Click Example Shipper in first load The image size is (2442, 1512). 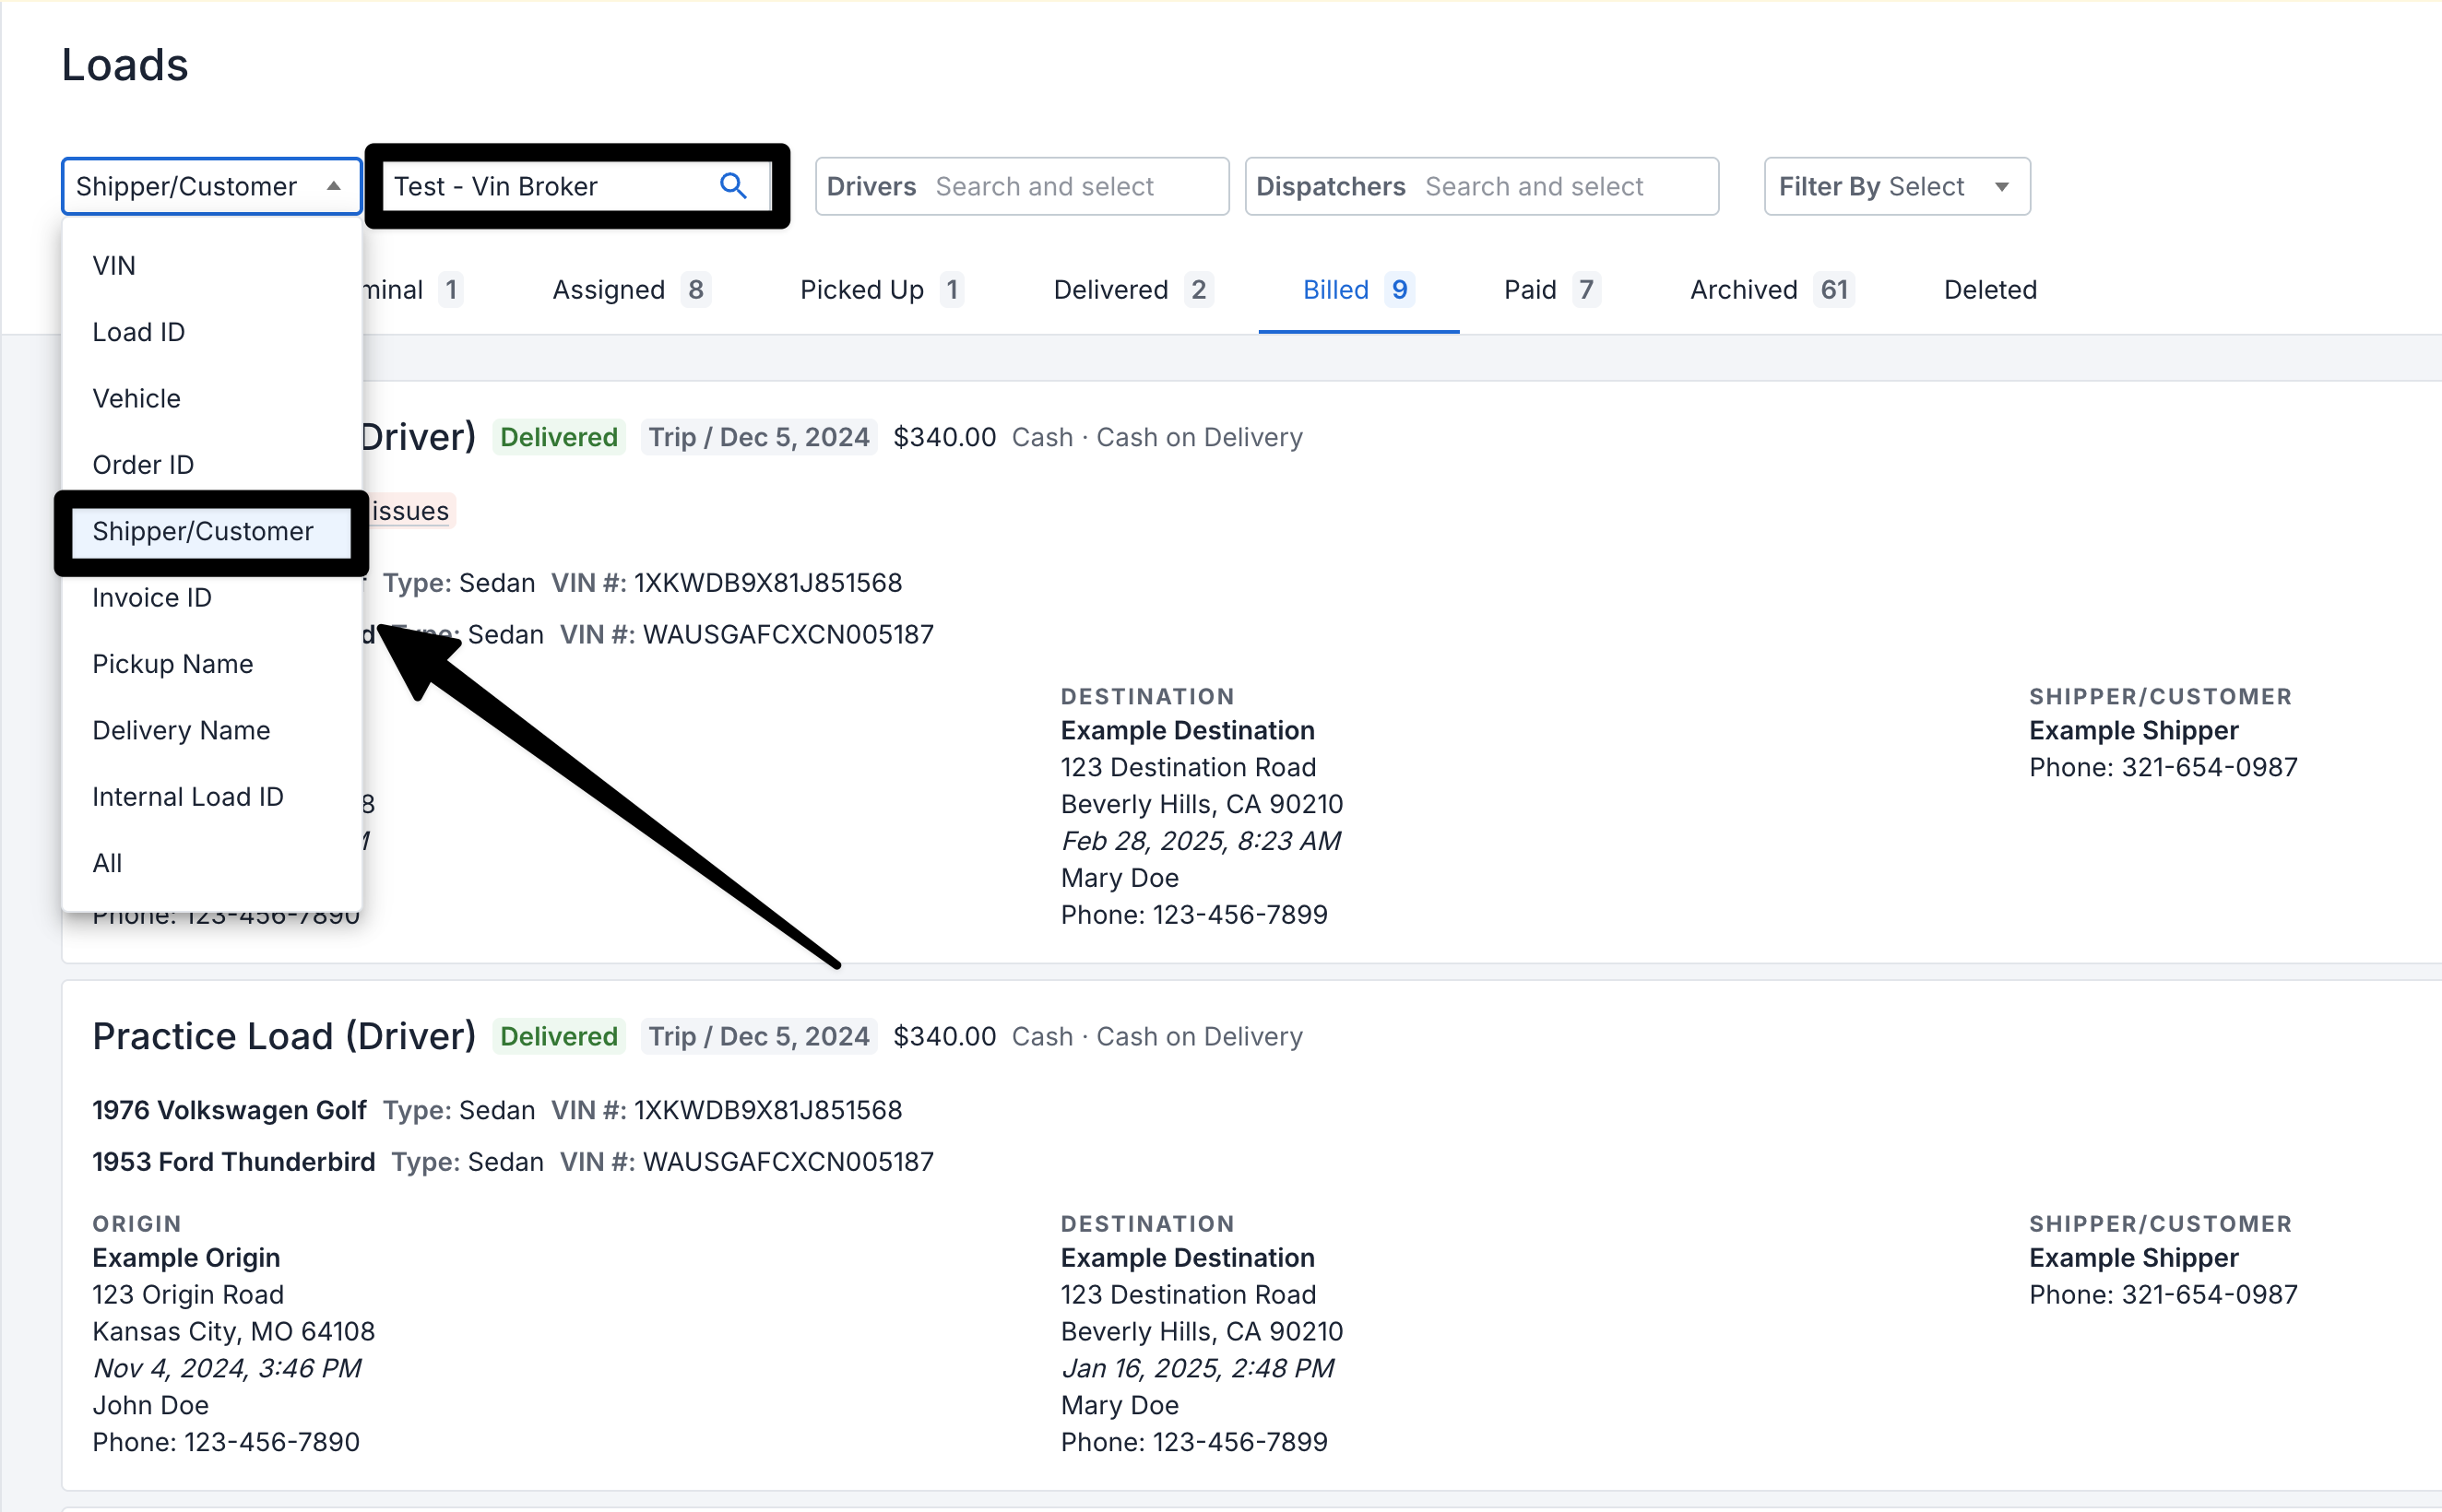[x=2133, y=731]
